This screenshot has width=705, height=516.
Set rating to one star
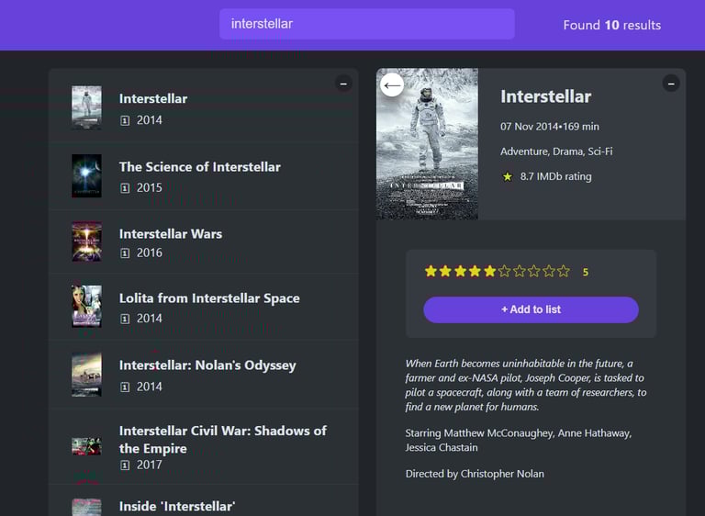[x=431, y=271]
